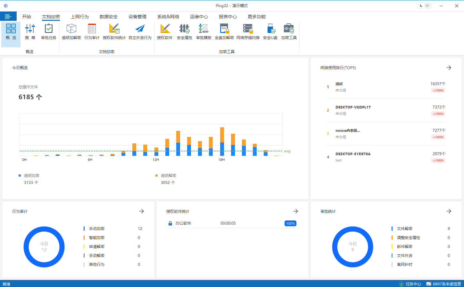The height and width of the screenshot is (287, 464).
Task: Open the 透明加解密 tool
Action: (x=71, y=32)
